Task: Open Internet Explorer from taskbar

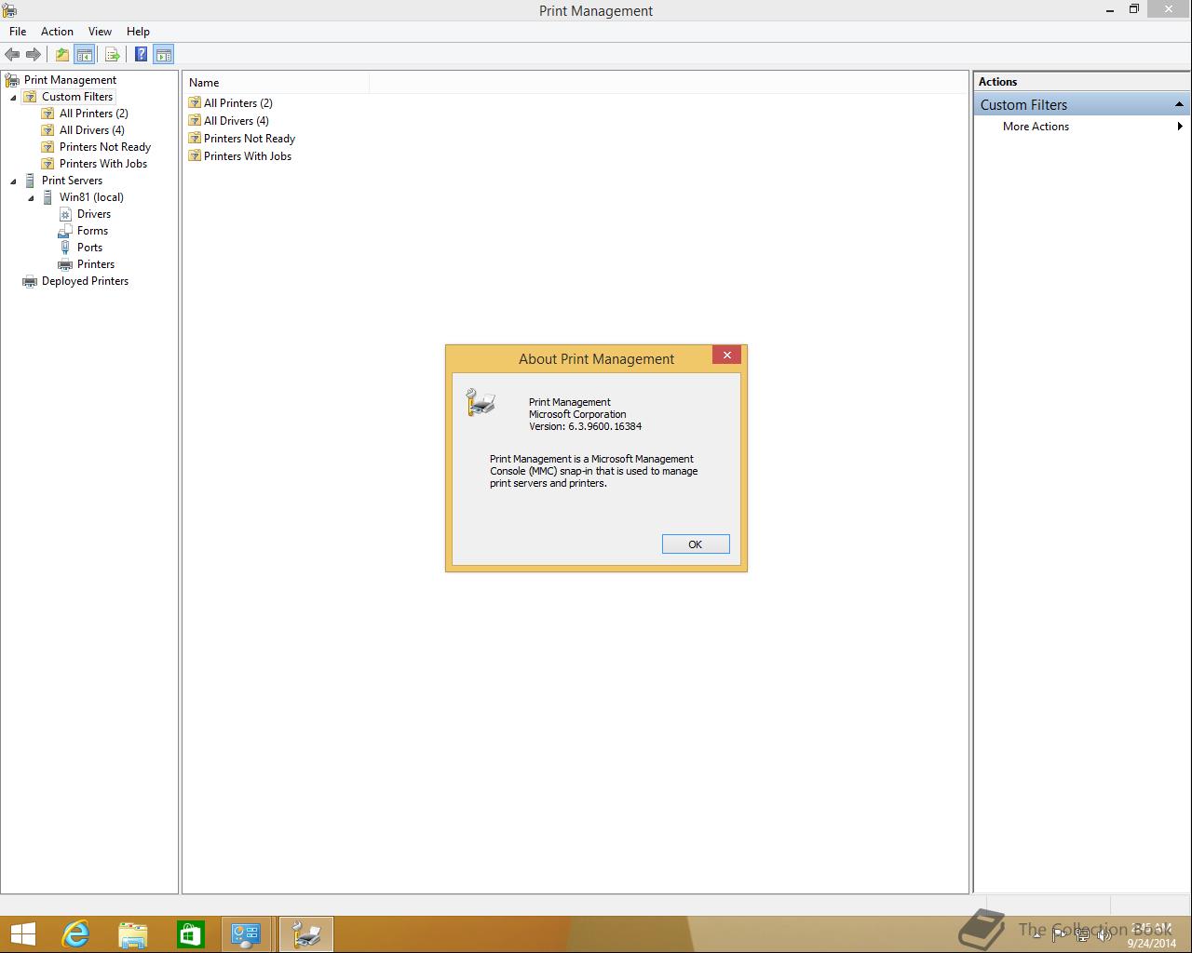Action: 75,934
